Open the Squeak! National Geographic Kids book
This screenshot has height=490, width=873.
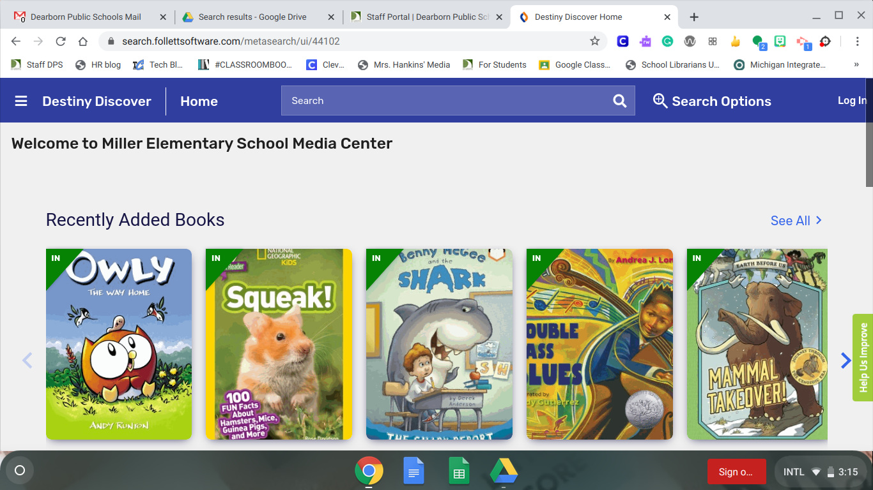(279, 344)
